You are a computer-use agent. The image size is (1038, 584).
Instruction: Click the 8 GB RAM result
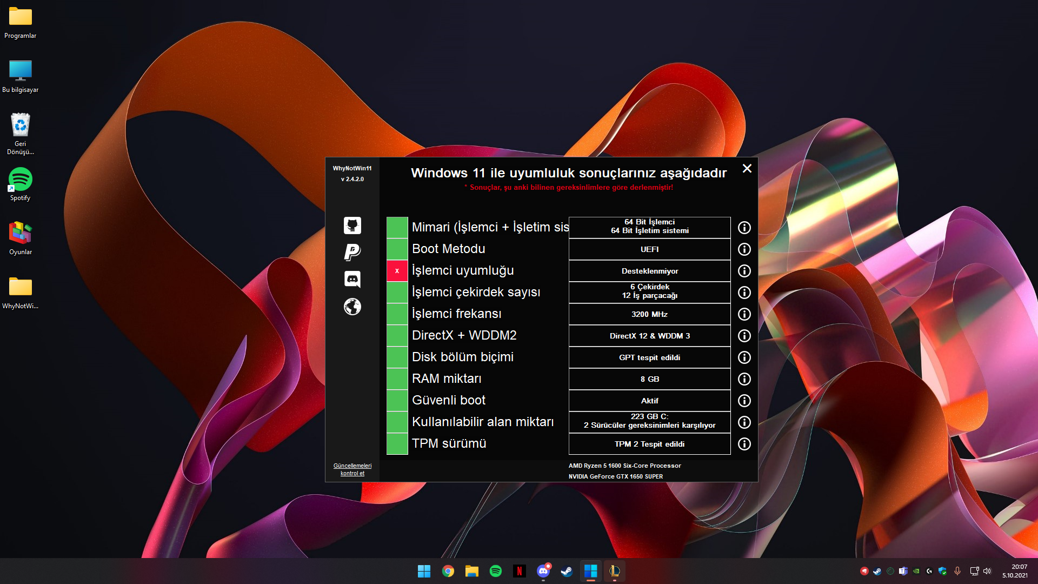pos(650,379)
